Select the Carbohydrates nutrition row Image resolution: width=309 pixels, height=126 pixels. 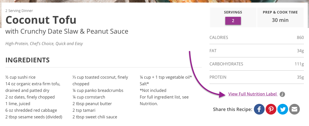pos(256,64)
